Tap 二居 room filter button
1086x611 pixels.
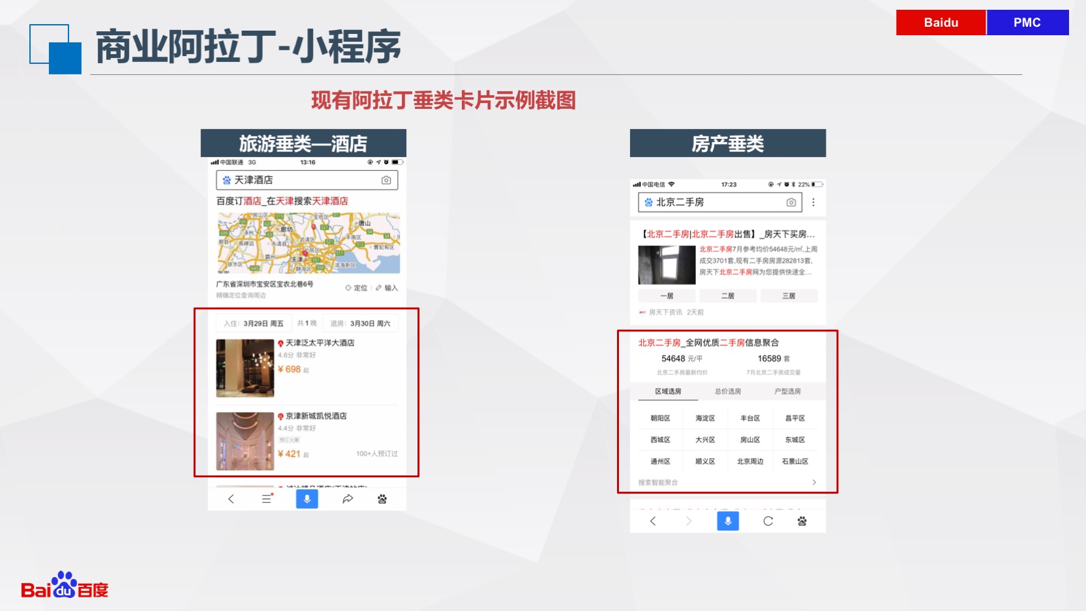pyautogui.click(x=728, y=296)
